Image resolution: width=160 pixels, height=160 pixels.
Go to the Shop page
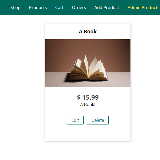[x=15, y=7]
